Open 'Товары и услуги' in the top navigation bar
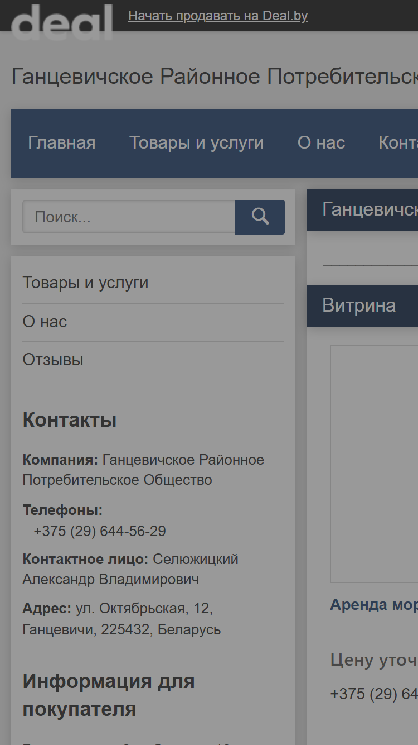Image resolution: width=418 pixels, height=745 pixels. pos(197,143)
